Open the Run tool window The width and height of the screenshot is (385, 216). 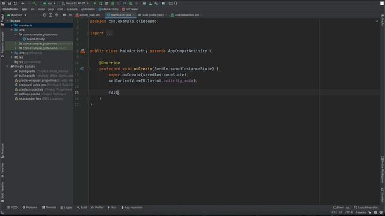tap(112, 208)
